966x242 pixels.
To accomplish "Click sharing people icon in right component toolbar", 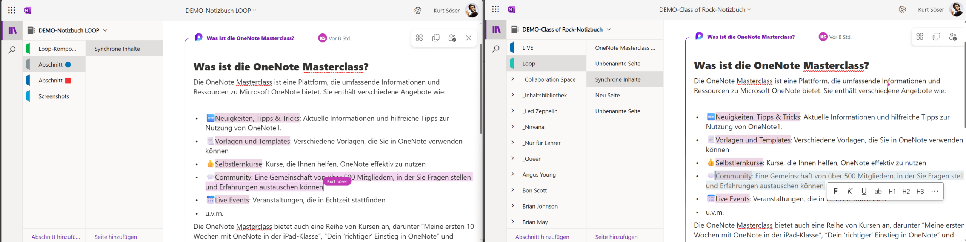I will click(953, 37).
